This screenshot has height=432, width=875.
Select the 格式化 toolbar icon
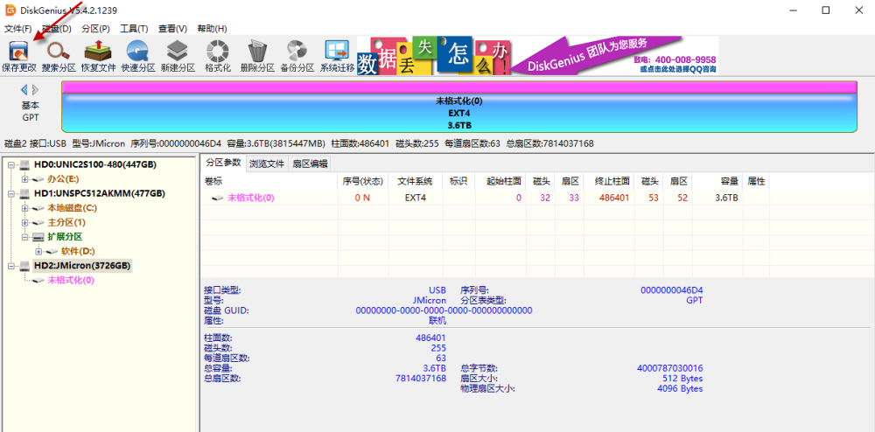218,56
